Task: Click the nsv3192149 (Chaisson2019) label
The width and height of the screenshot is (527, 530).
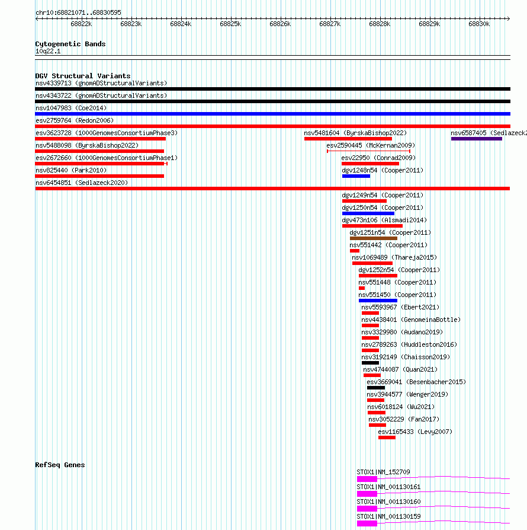Action: (x=406, y=357)
